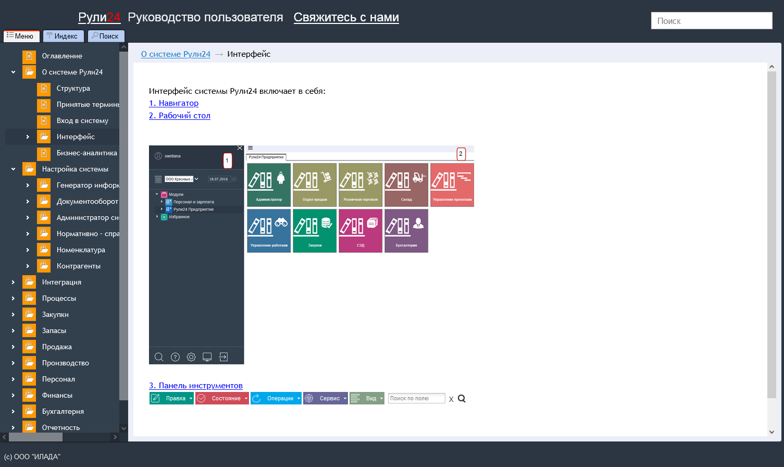Select Вход в систему tree item
Image resolution: width=784 pixels, height=467 pixels.
[82, 120]
